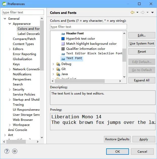Click the Expand All button
This screenshot has height=159, width=157.
tap(142, 80)
